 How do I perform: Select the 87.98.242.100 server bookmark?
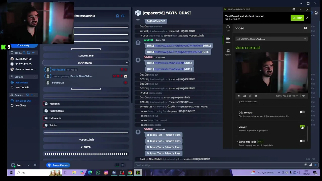(23, 59)
